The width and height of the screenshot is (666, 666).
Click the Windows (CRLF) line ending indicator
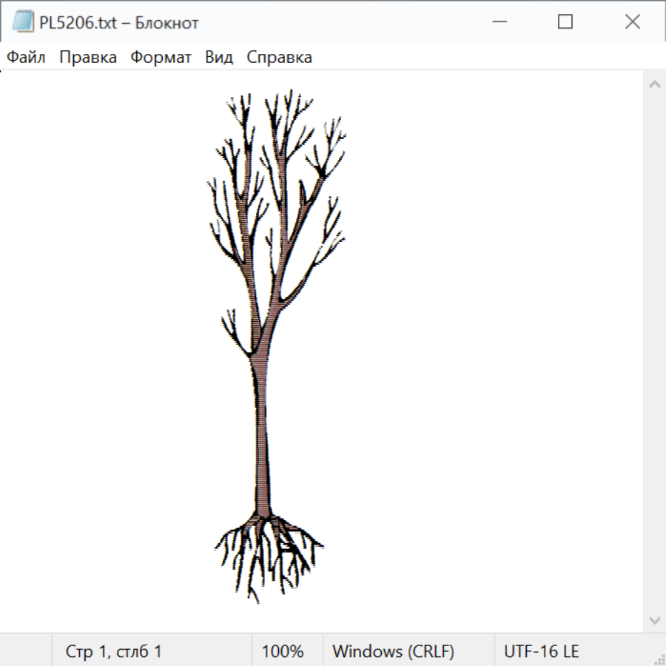[393, 651]
